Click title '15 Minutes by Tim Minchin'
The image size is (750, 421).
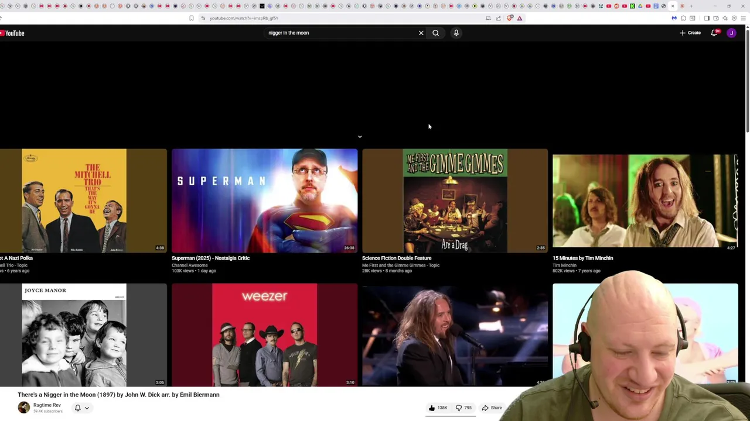pyautogui.click(x=582, y=258)
